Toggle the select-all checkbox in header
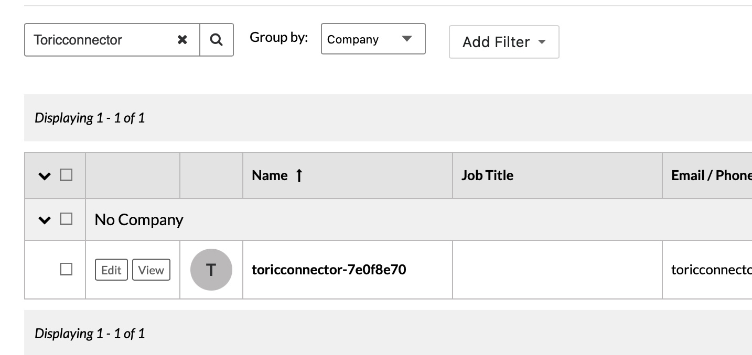Image resolution: width=752 pixels, height=355 pixels. click(x=66, y=175)
